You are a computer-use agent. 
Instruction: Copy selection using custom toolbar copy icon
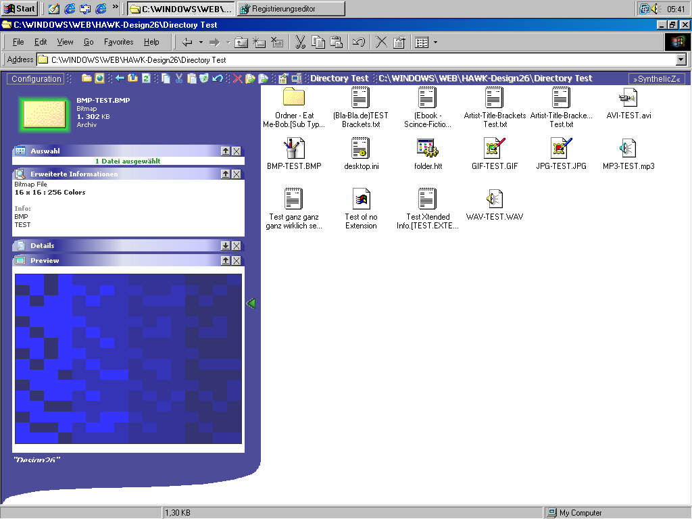pyautogui.click(x=166, y=78)
